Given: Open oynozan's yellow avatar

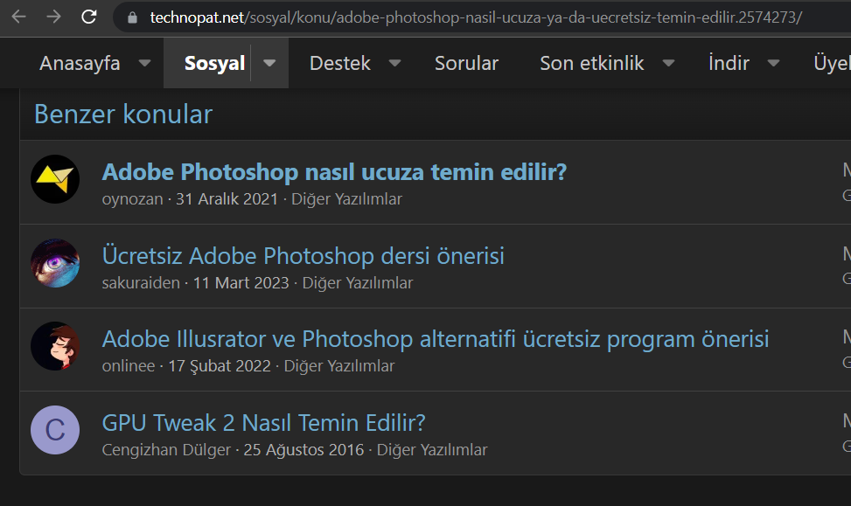Looking at the screenshot, I should point(55,179).
